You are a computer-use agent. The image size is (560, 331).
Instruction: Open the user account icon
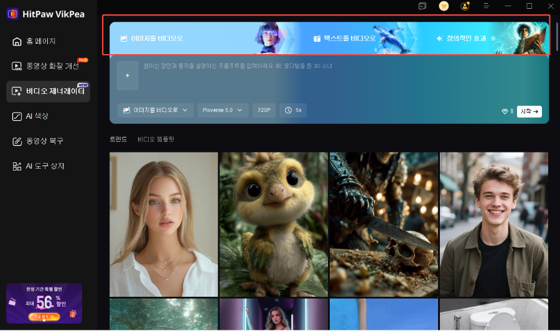(x=465, y=6)
